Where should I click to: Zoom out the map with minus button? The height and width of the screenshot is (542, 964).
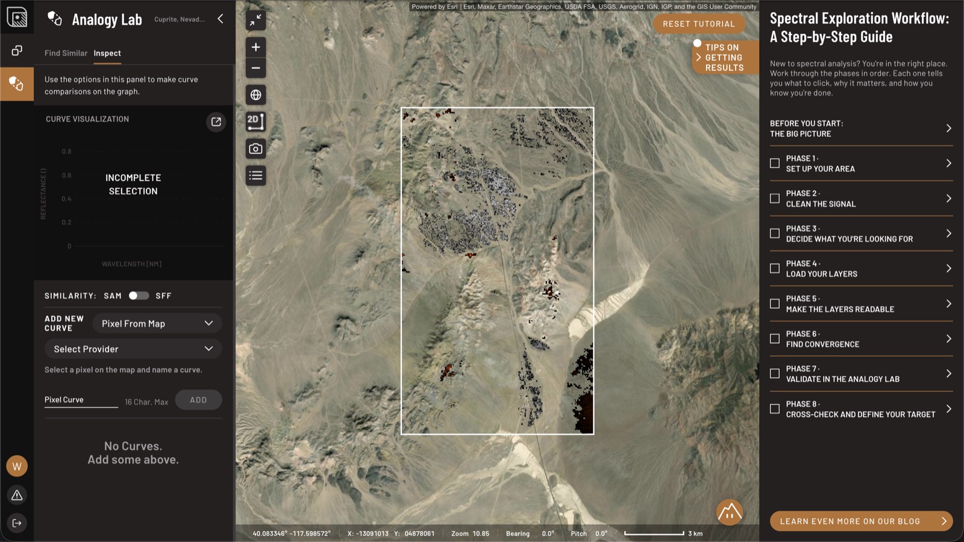[255, 68]
